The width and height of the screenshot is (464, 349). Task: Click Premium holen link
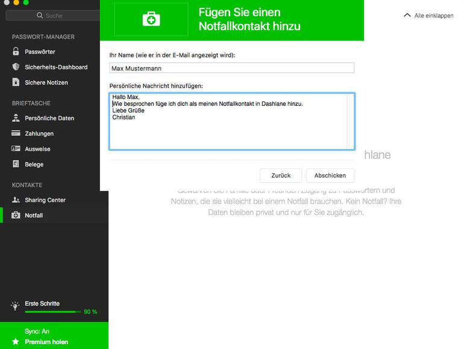point(46,342)
